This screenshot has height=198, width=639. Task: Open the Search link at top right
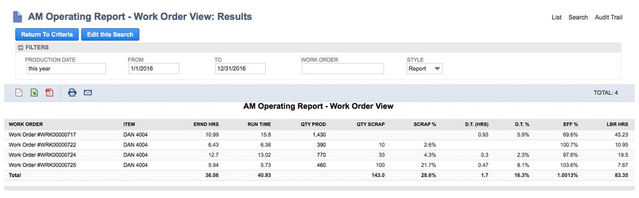click(578, 17)
